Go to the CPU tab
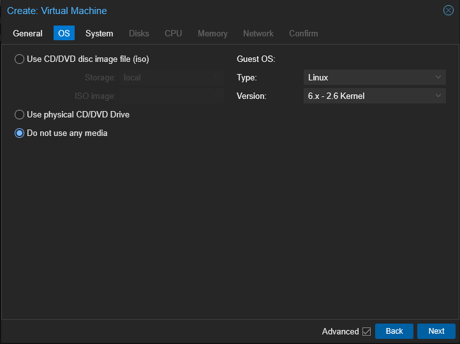This screenshot has height=344, width=460. [173, 33]
